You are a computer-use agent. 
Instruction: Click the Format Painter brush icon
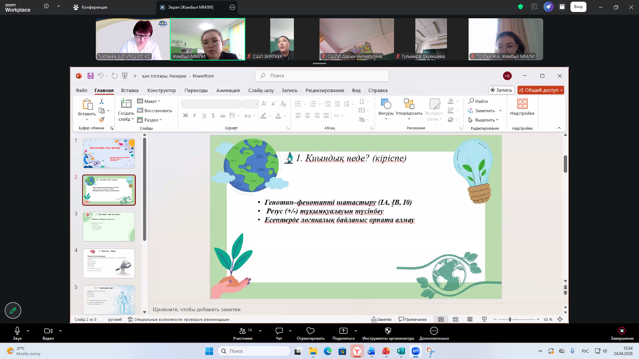click(x=102, y=119)
